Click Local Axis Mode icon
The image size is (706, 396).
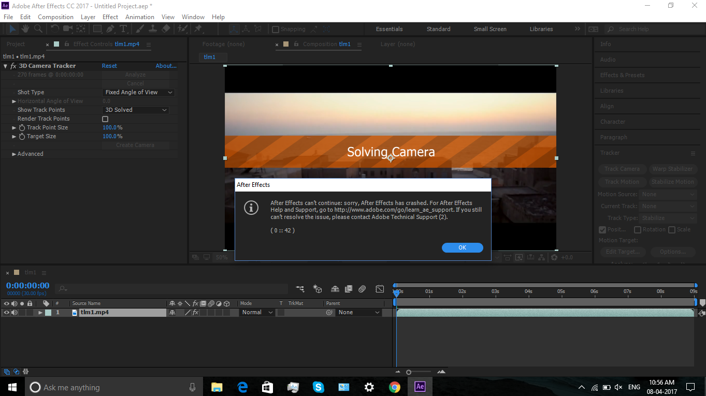click(234, 30)
